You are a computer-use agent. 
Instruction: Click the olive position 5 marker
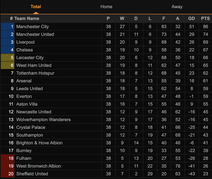7,58
